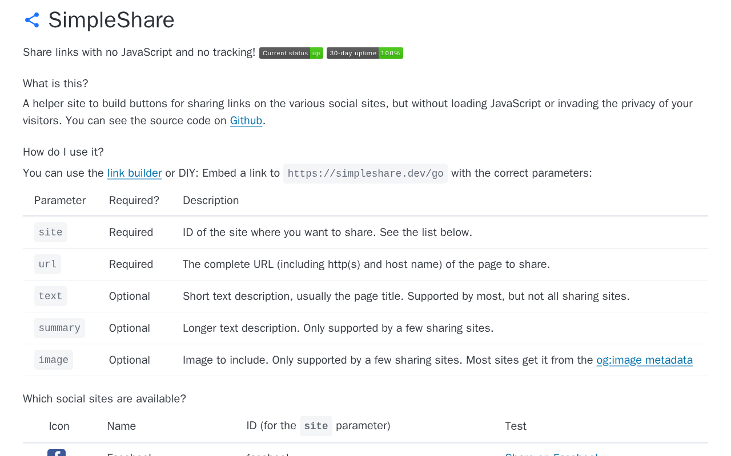Click the SimpleShare page title
The height and width of the screenshot is (456, 731).
point(111,21)
